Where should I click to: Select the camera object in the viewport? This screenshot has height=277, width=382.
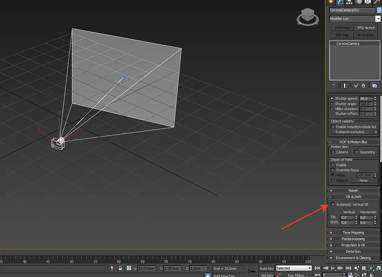tap(58, 143)
